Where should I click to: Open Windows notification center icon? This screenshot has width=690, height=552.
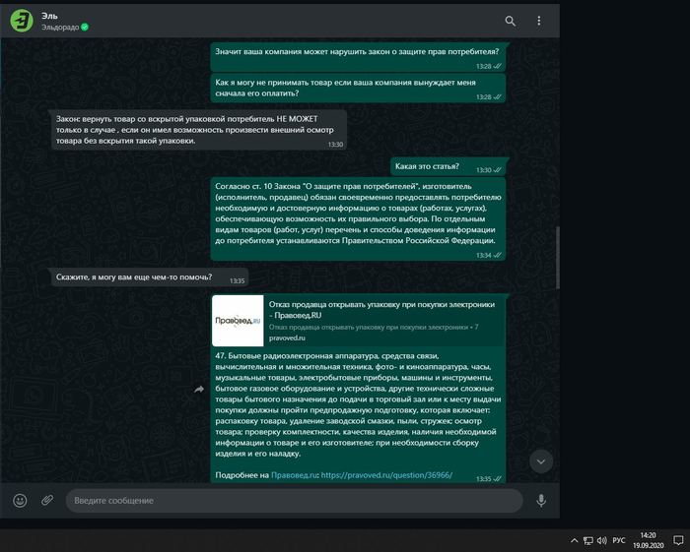click(678, 540)
